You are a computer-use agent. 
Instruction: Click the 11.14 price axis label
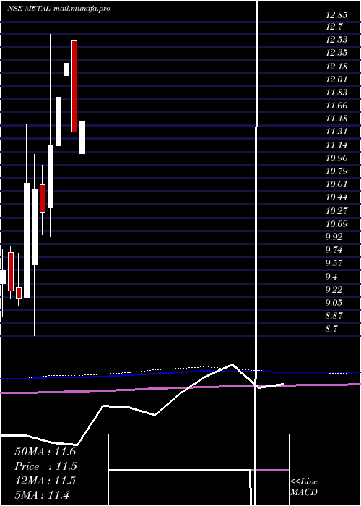point(336,145)
